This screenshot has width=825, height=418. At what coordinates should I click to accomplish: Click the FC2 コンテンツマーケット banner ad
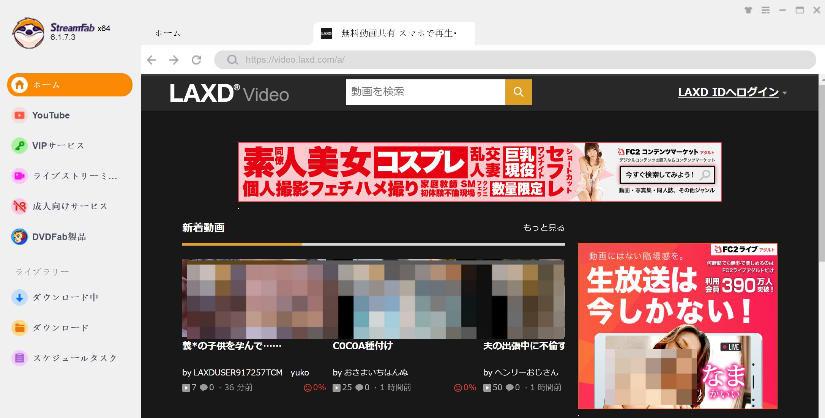(x=480, y=172)
